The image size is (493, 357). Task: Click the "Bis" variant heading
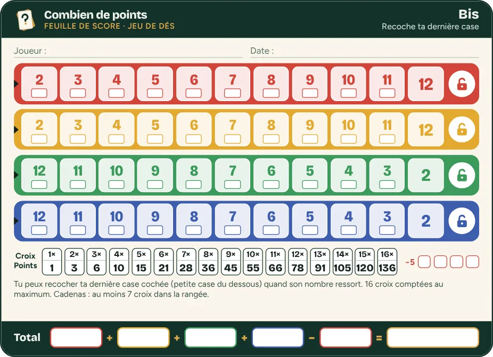pos(469,14)
